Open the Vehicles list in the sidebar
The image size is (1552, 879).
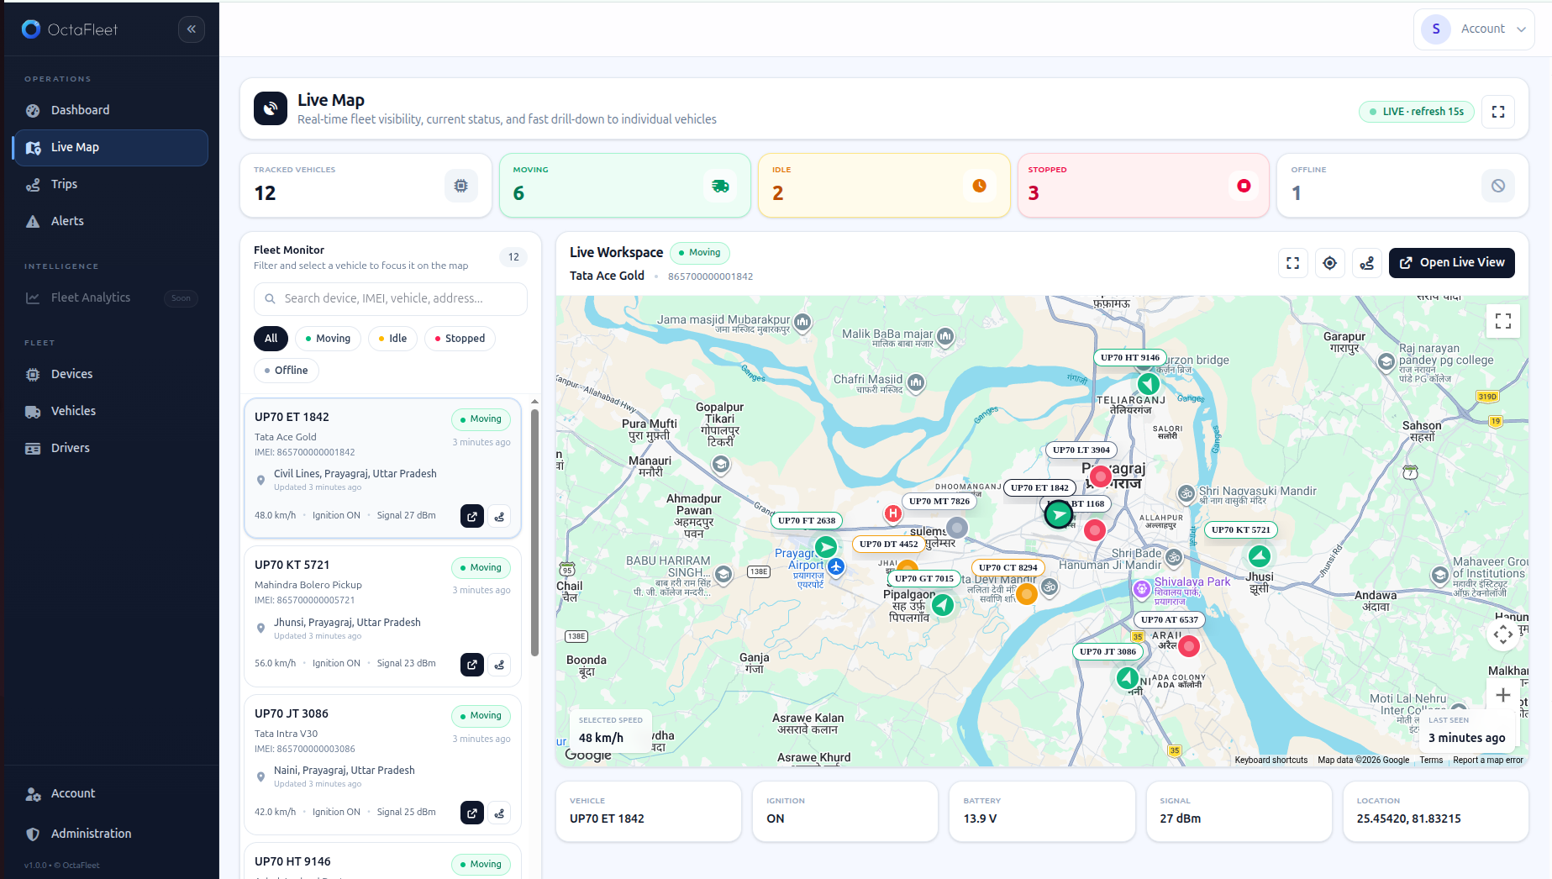(110, 411)
